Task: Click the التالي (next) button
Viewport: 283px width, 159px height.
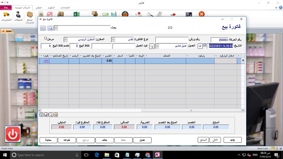Action: (215, 140)
